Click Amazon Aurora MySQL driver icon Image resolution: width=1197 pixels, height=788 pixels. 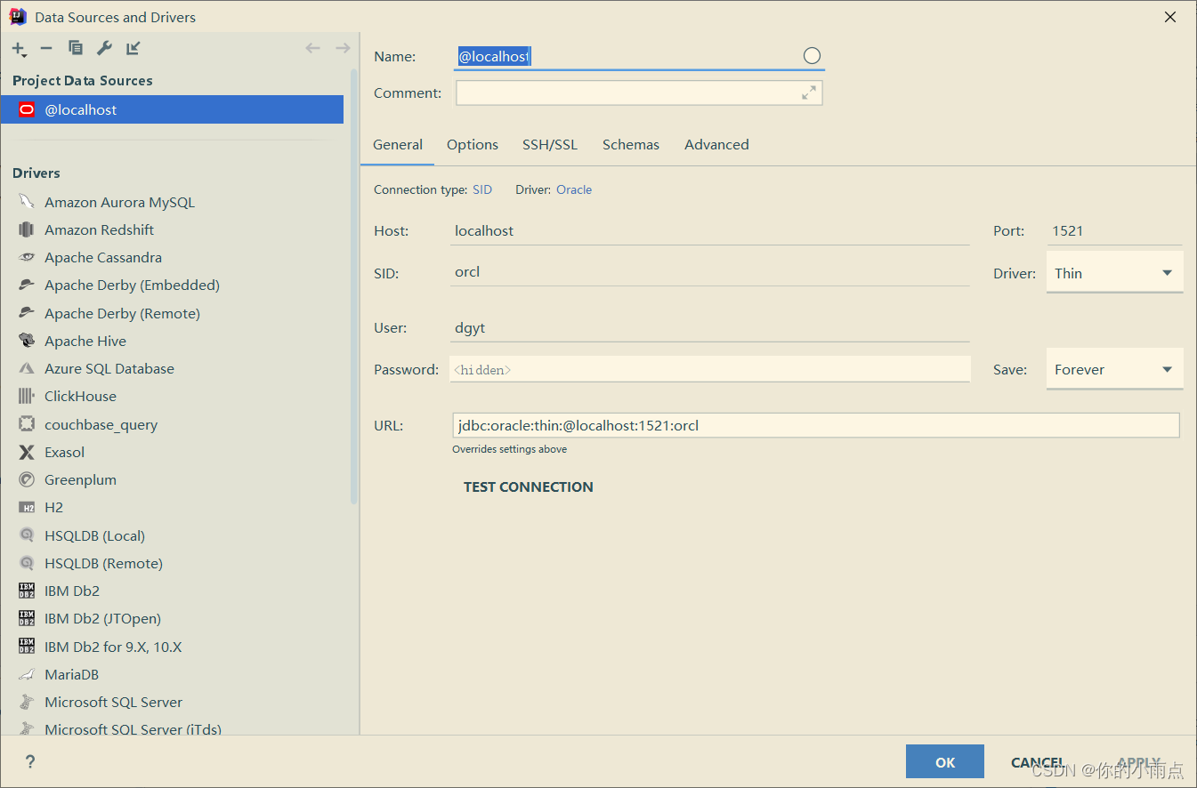pos(27,202)
